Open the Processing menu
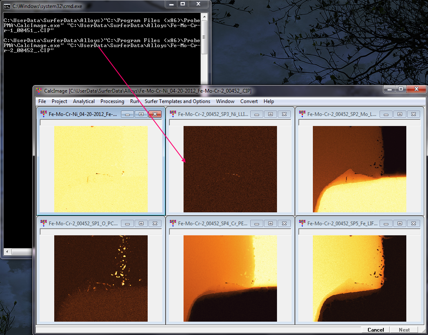This screenshot has width=428, height=335. [112, 101]
